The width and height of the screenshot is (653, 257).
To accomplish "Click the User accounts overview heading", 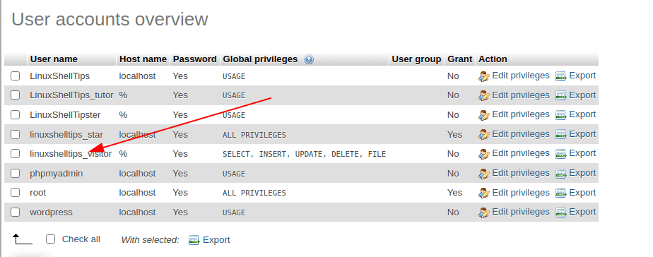I will pos(110,20).
